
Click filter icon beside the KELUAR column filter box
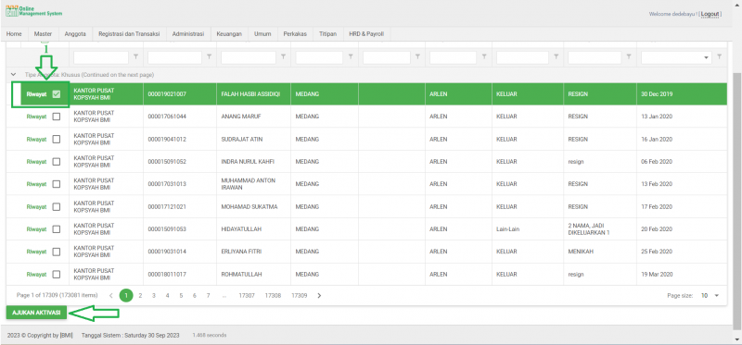556,57
